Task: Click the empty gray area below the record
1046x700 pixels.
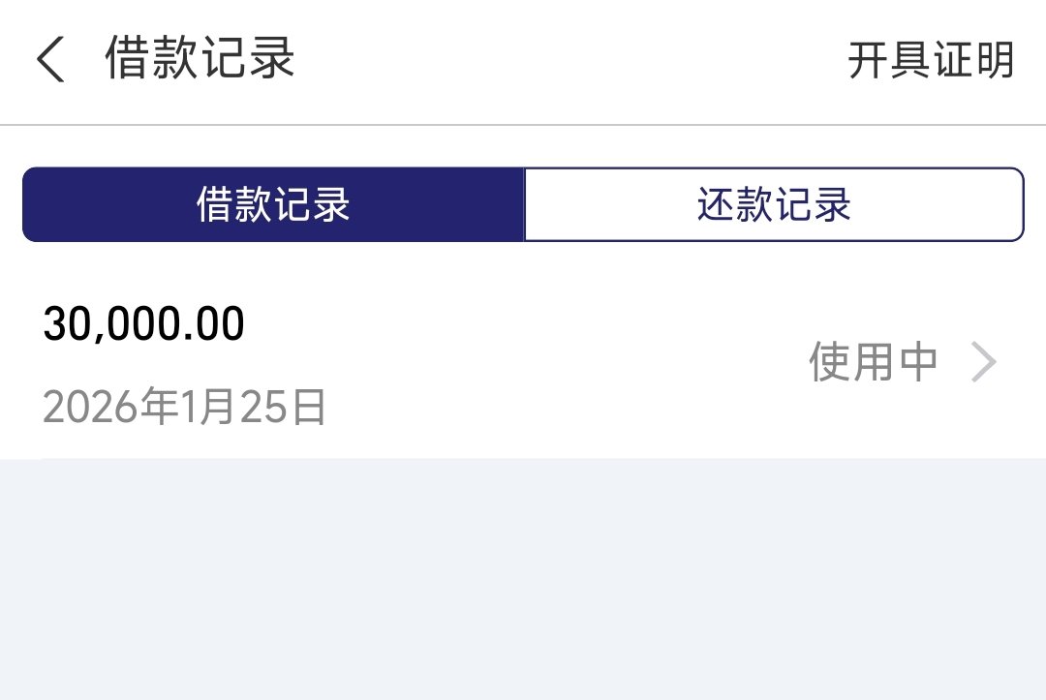Action: (523, 581)
